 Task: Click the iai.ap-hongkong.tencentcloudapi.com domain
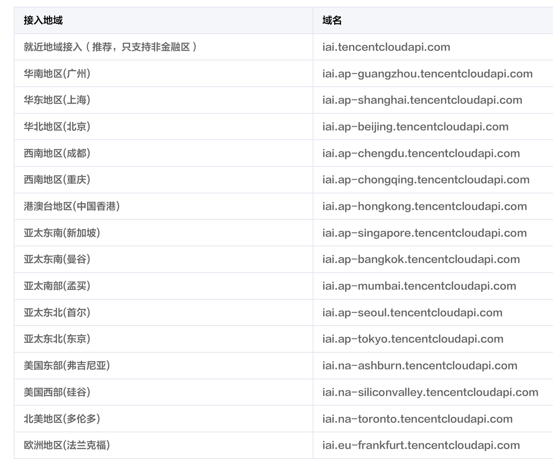pyautogui.click(x=425, y=206)
